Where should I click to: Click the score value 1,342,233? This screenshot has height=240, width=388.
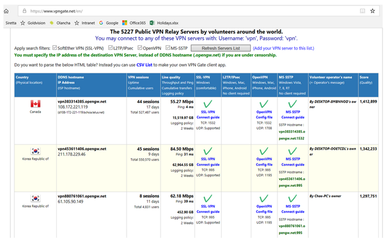[x=368, y=149]
